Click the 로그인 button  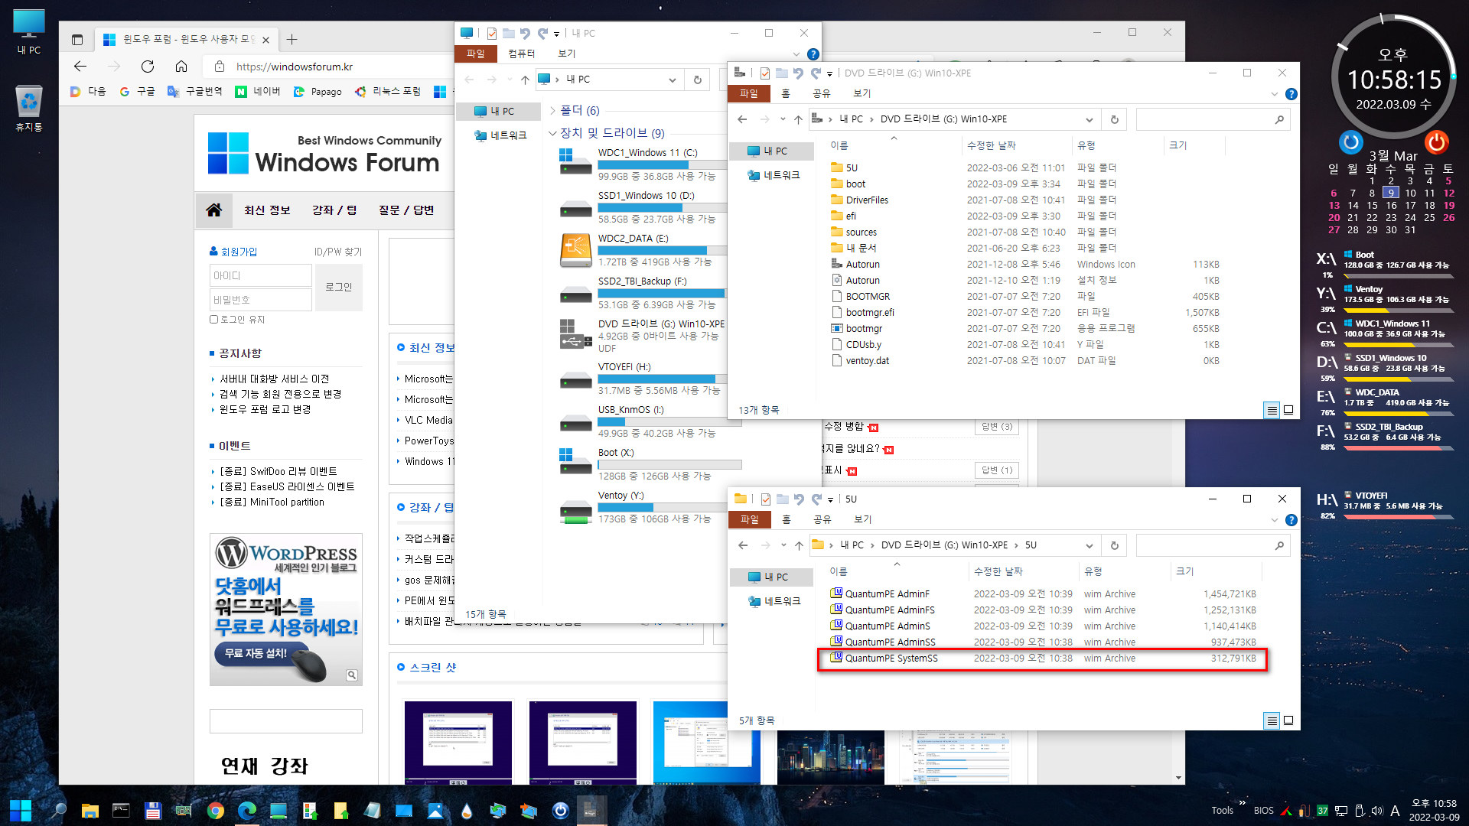[x=338, y=287]
